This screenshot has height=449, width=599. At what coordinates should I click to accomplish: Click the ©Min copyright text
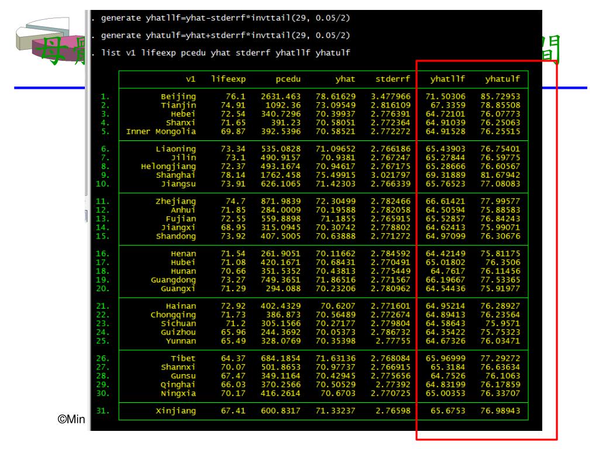[71, 419]
